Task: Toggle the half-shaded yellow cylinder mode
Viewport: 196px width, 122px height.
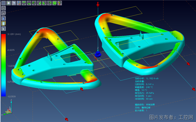Action: tap(4, 29)
